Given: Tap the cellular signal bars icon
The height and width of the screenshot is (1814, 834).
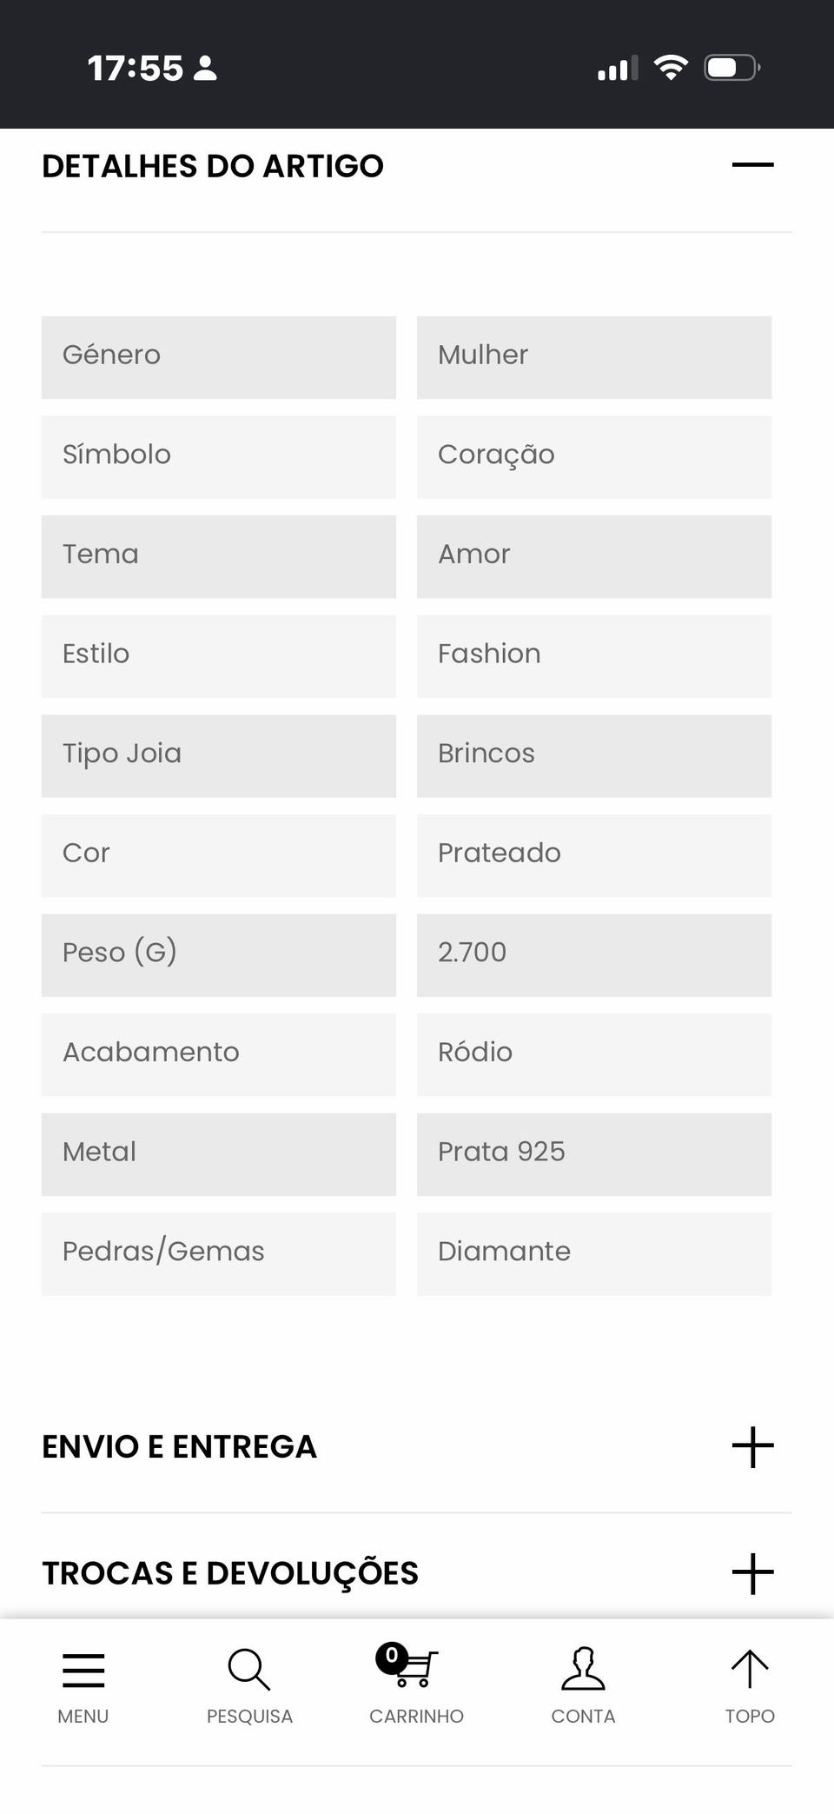Looking at the screenshot, I should point(618,68).
